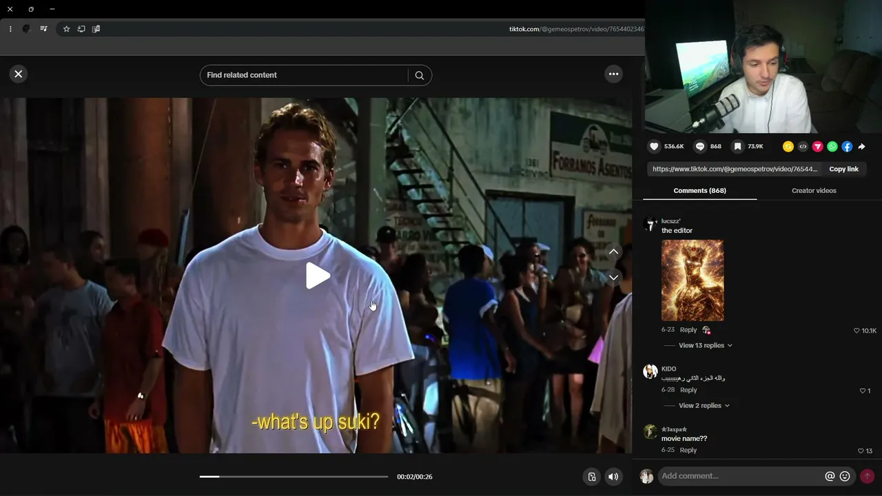The width and height of the screenshot is (882, 496).
Task: Open KIDO's profile avatar
Action: pyautogui.click(x=650, y=371)
